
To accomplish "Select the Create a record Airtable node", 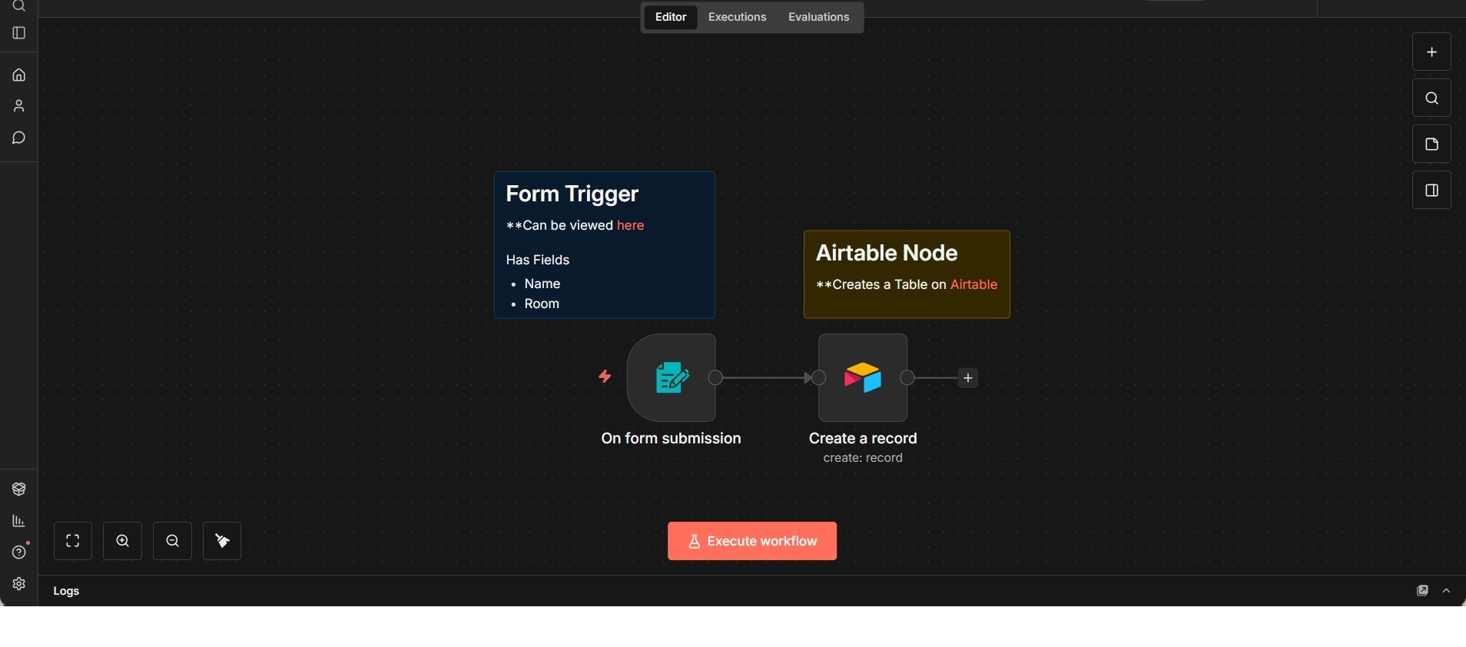I will point(863,377).
